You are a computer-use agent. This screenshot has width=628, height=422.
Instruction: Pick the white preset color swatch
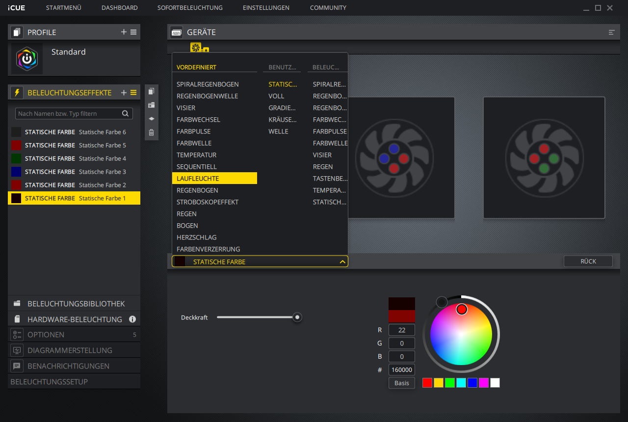click(495, 383)
